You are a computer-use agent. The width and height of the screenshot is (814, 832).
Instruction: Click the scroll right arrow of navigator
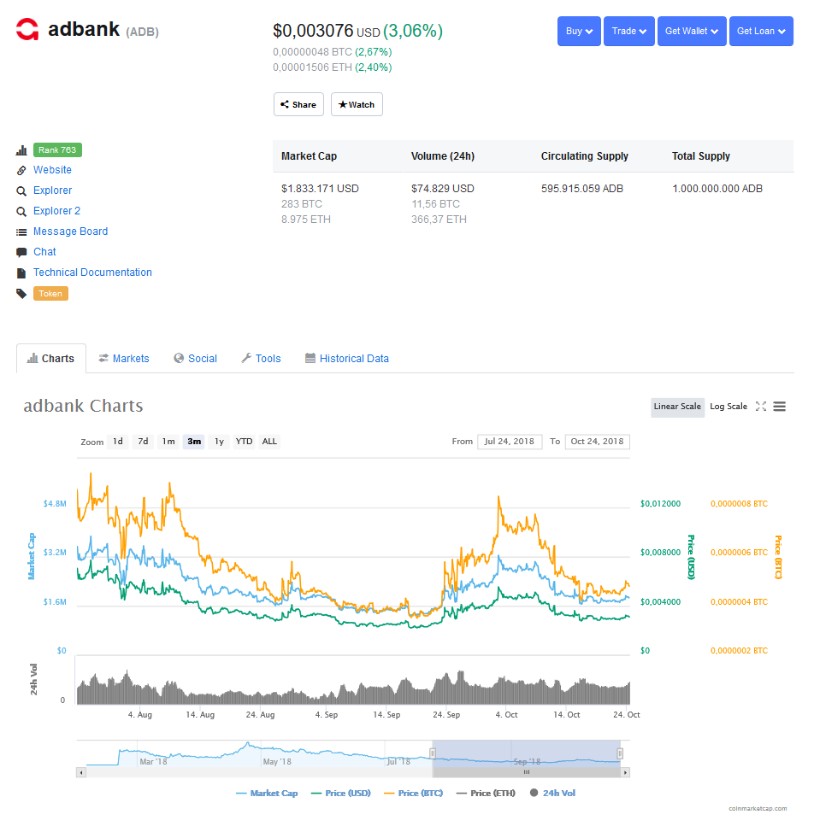click(626, 772)
